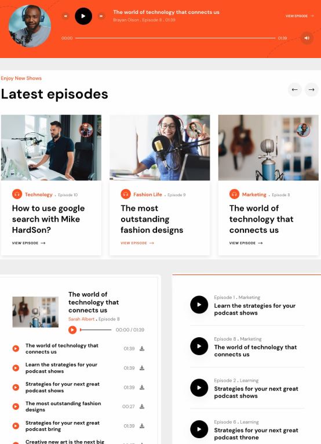
Task: Click the 'Latest episodes' heading
Action: (x=54, y=94)
